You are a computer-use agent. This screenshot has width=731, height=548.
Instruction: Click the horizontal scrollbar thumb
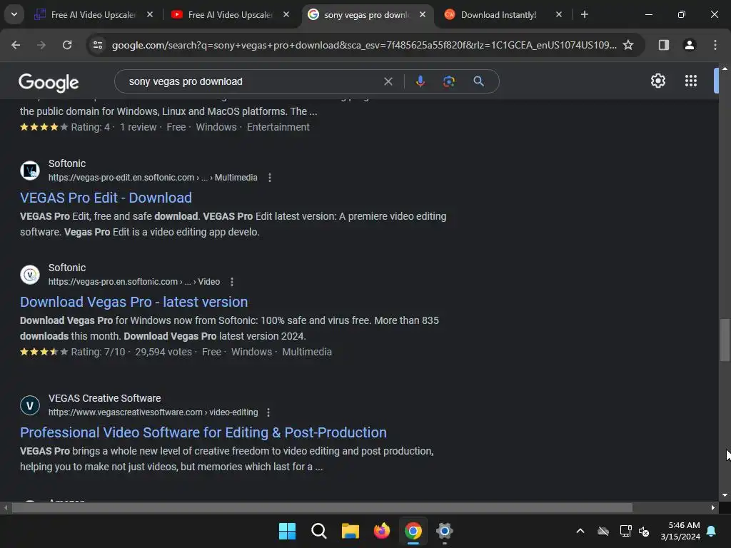pos(322,507)
